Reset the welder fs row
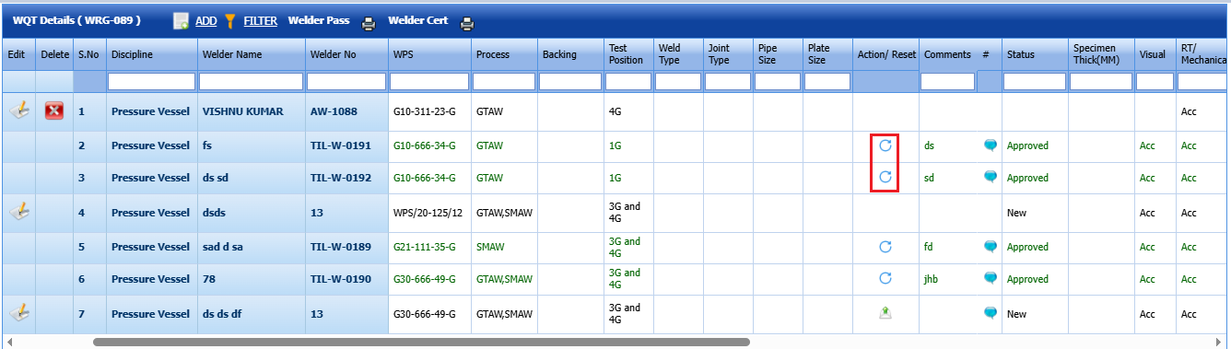The width and height of the screenshot is (1231, 349). tap(885, 145)
